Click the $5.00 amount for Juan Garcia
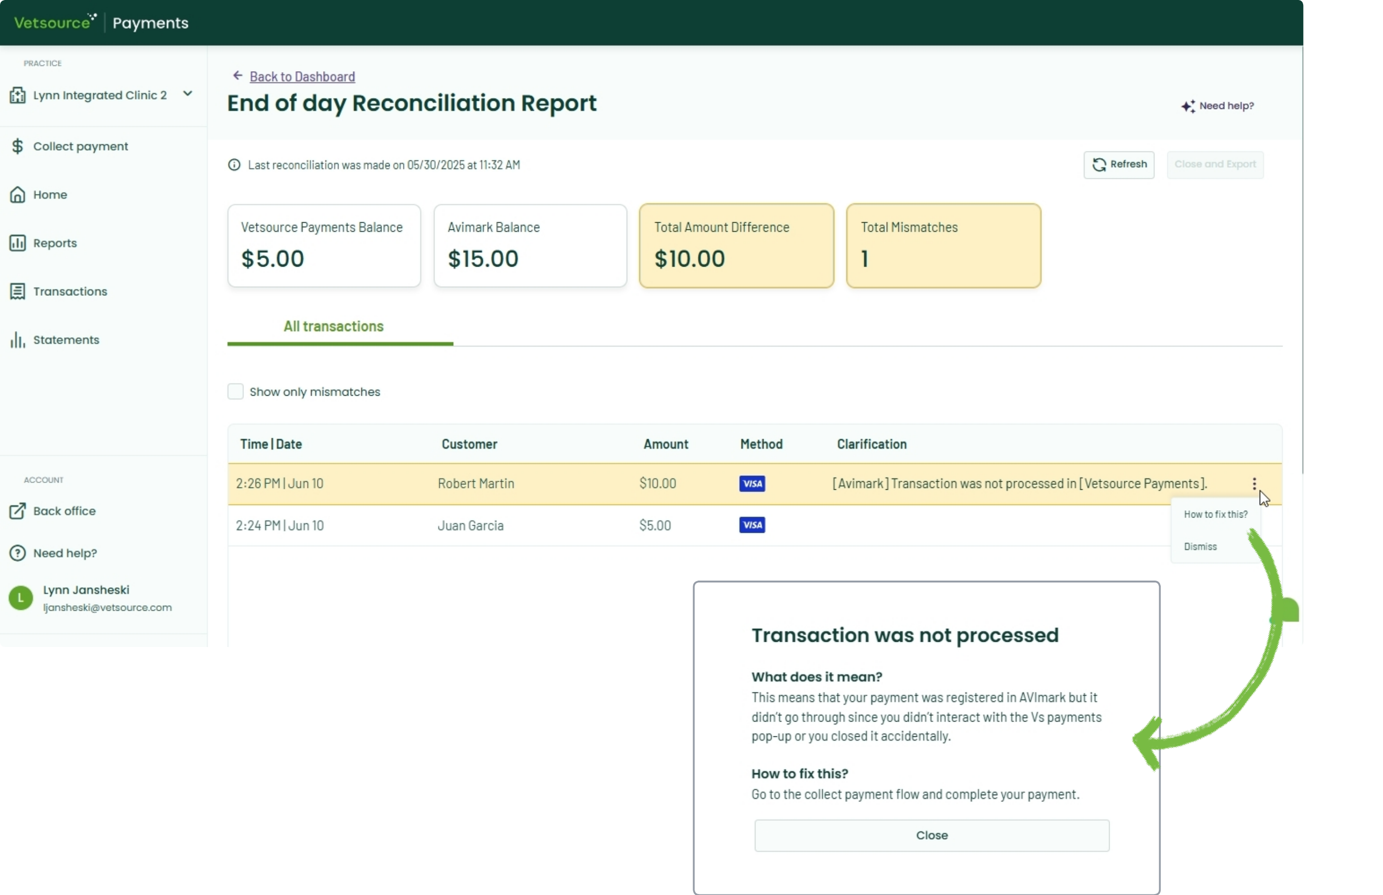 655,526
